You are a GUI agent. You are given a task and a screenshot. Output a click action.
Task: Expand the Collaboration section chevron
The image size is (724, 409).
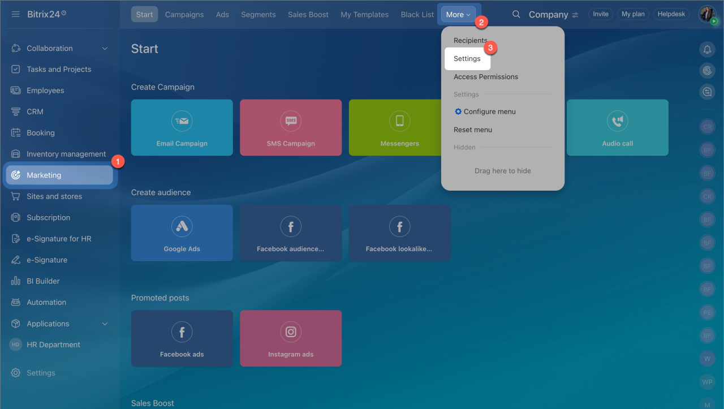click(105, 49)
